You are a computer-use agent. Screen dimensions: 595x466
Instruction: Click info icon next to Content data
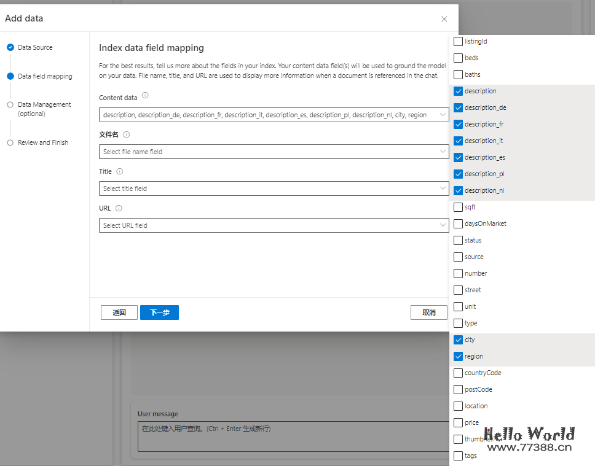145,96
